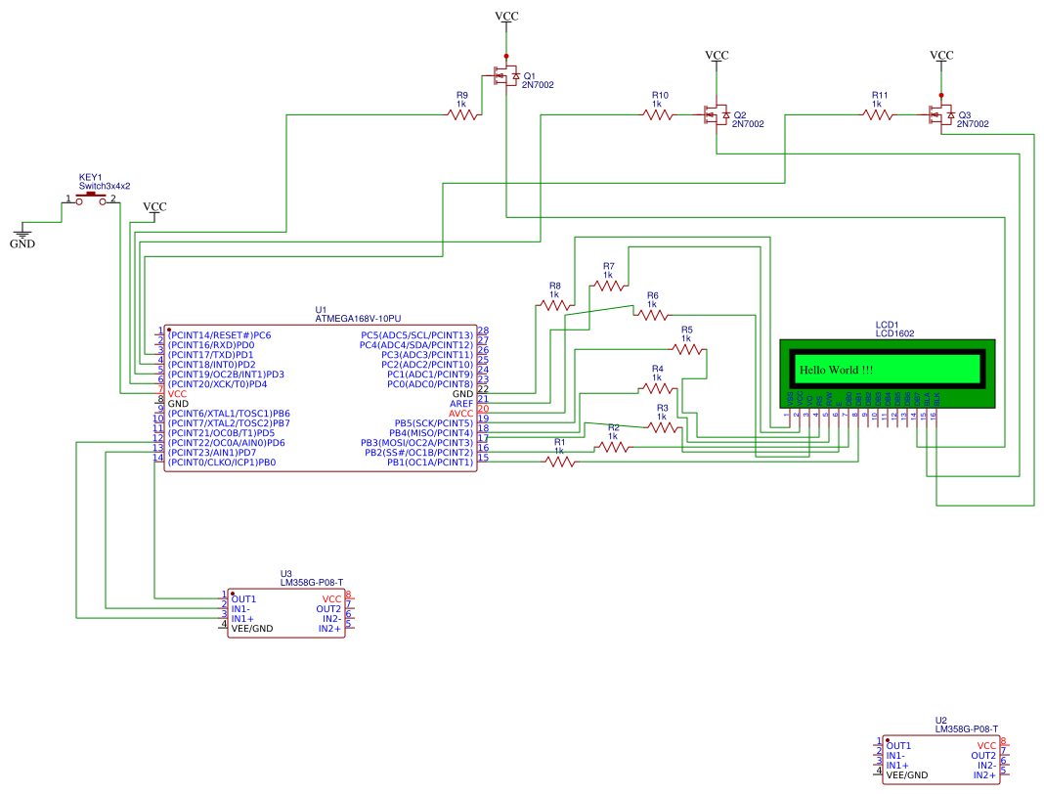Click the OUT1 pin label on U3
Image resolution: width=1044 pixels, height=794 pixels.
click(x=243, y=598)
